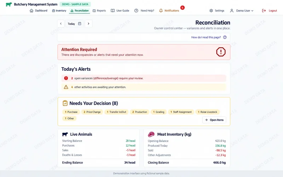Click the Open Items button

click(214, 120)
